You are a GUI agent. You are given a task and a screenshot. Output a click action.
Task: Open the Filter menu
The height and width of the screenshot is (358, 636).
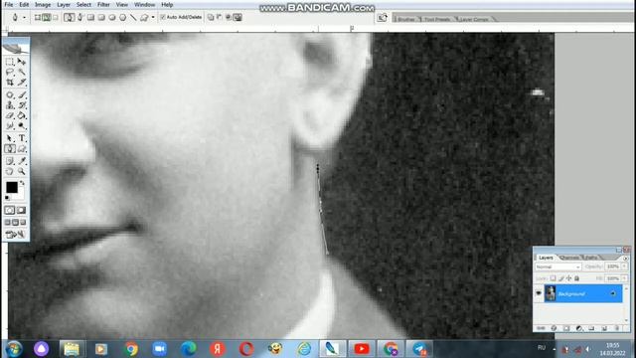(x=103, y=5)
